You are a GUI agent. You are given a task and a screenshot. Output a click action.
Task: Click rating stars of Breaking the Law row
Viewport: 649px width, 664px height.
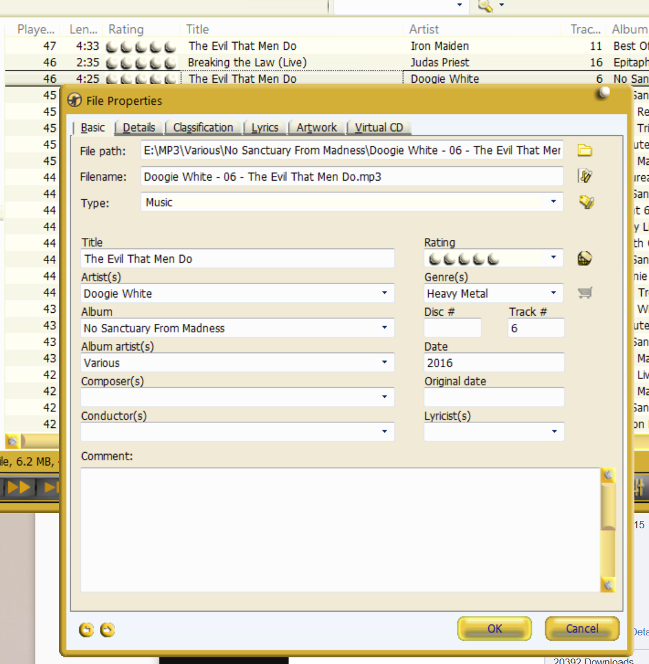click(x=141, y=63)
